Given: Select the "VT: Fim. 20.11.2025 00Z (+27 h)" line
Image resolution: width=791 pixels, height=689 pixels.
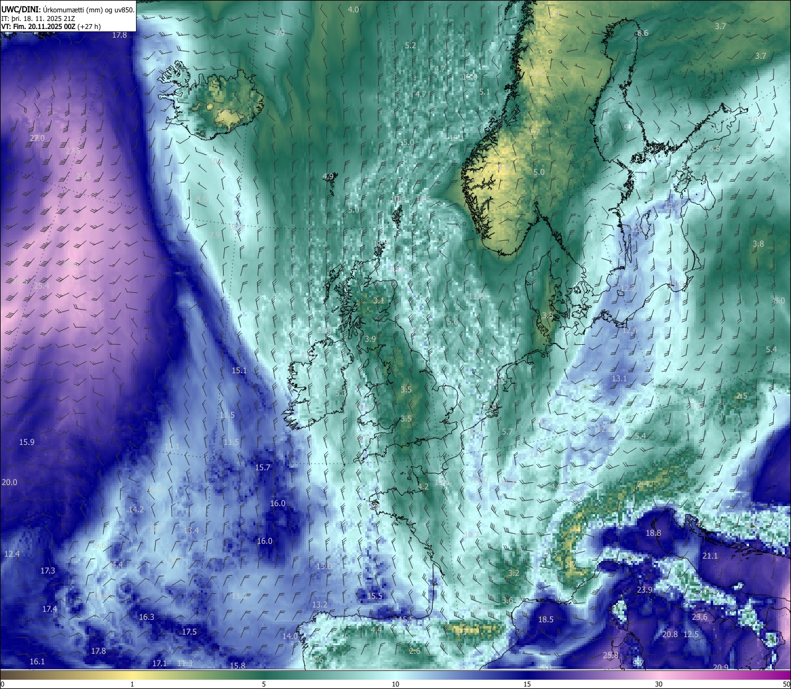Looking at the screenshot, I should (51, 27).
